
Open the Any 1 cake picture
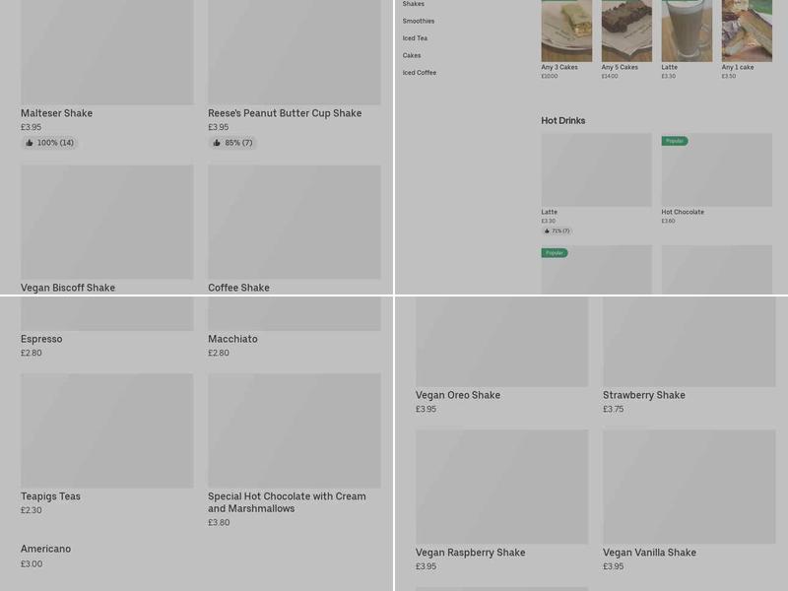747,30
